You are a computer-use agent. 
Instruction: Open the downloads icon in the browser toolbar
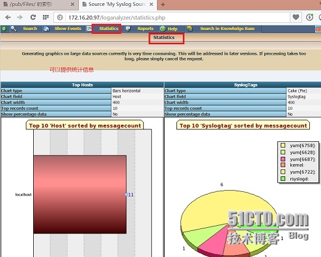tap(309, 17)
